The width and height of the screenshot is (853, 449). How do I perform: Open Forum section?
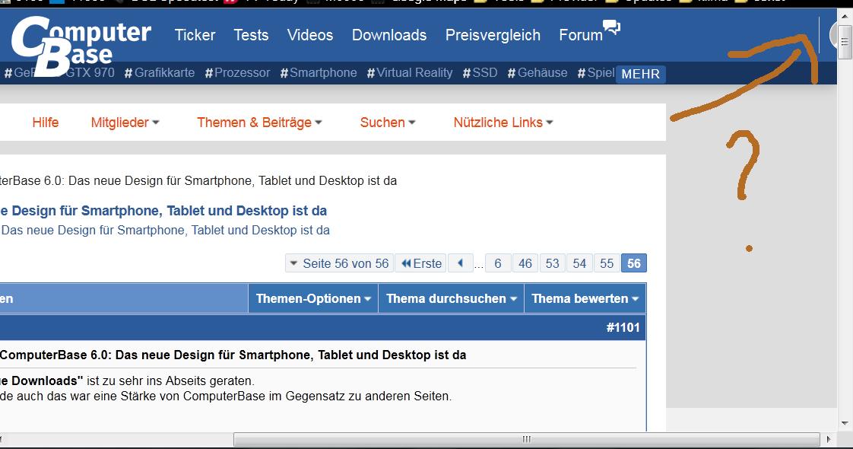click(x=581, y=35)
